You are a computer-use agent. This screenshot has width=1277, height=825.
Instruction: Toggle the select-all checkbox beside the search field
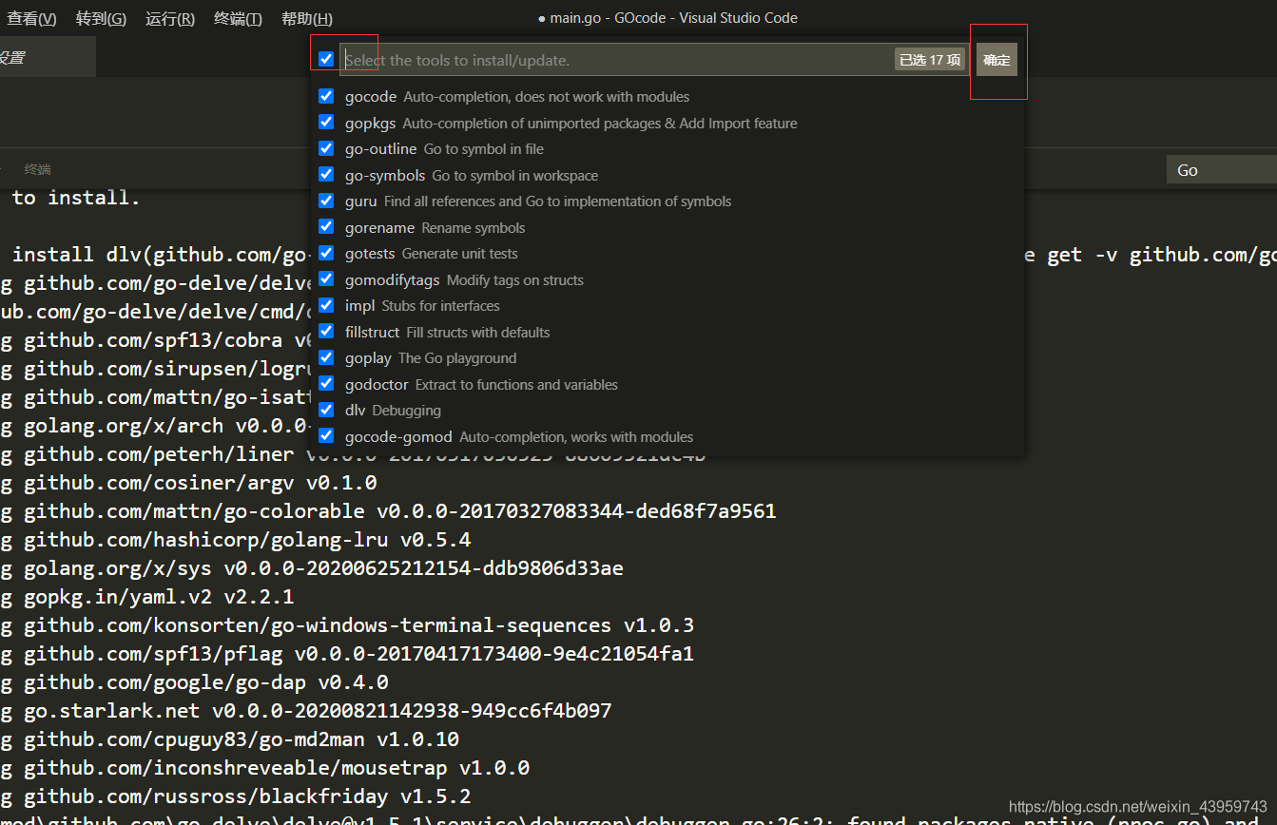(326, 59)
